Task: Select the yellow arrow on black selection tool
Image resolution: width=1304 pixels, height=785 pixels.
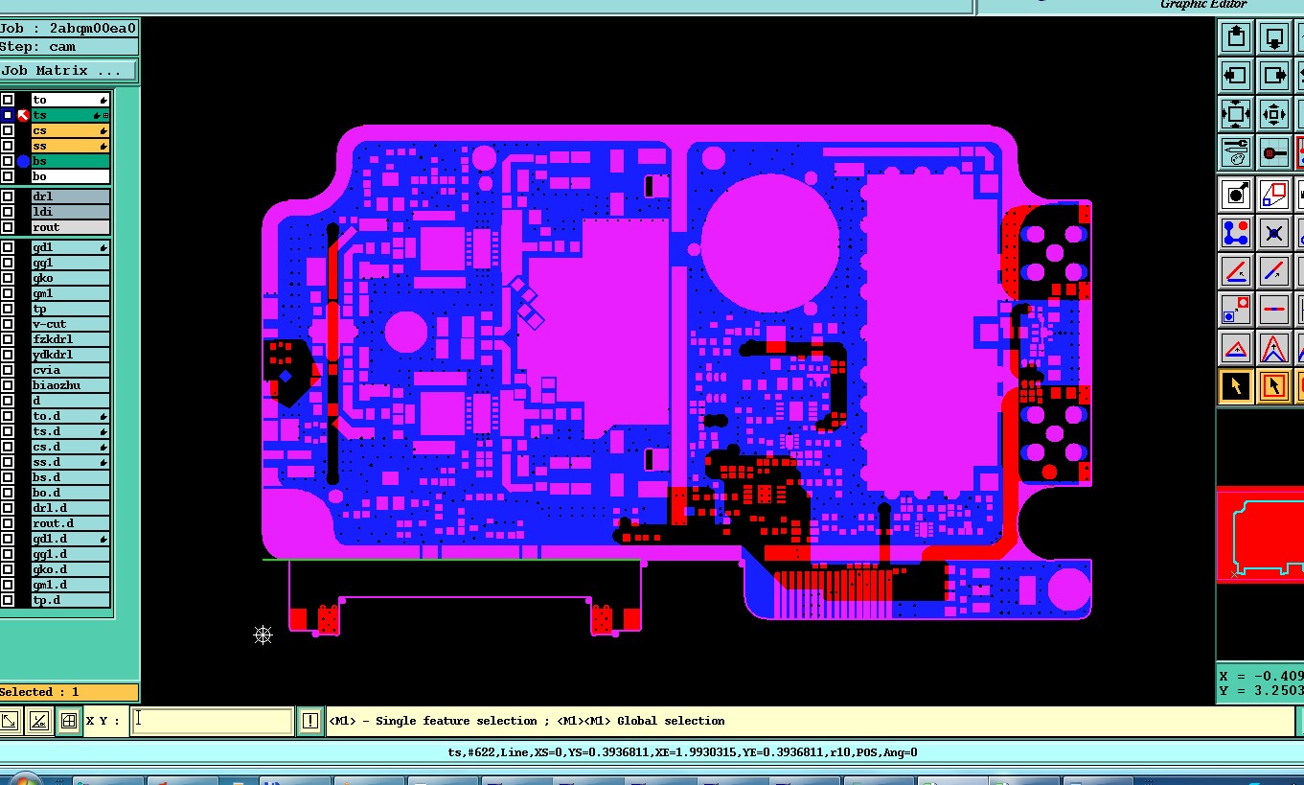Action: point(1236,386)
